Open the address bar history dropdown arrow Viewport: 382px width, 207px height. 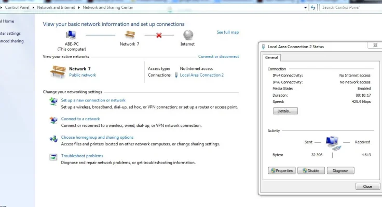[305, 8]
